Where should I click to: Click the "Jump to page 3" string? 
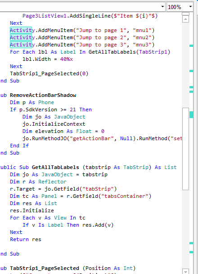[x=101, y=45]
